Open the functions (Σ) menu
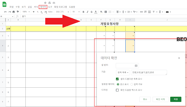187x107 pixels. pyautogui.click(x=160, y=12)
